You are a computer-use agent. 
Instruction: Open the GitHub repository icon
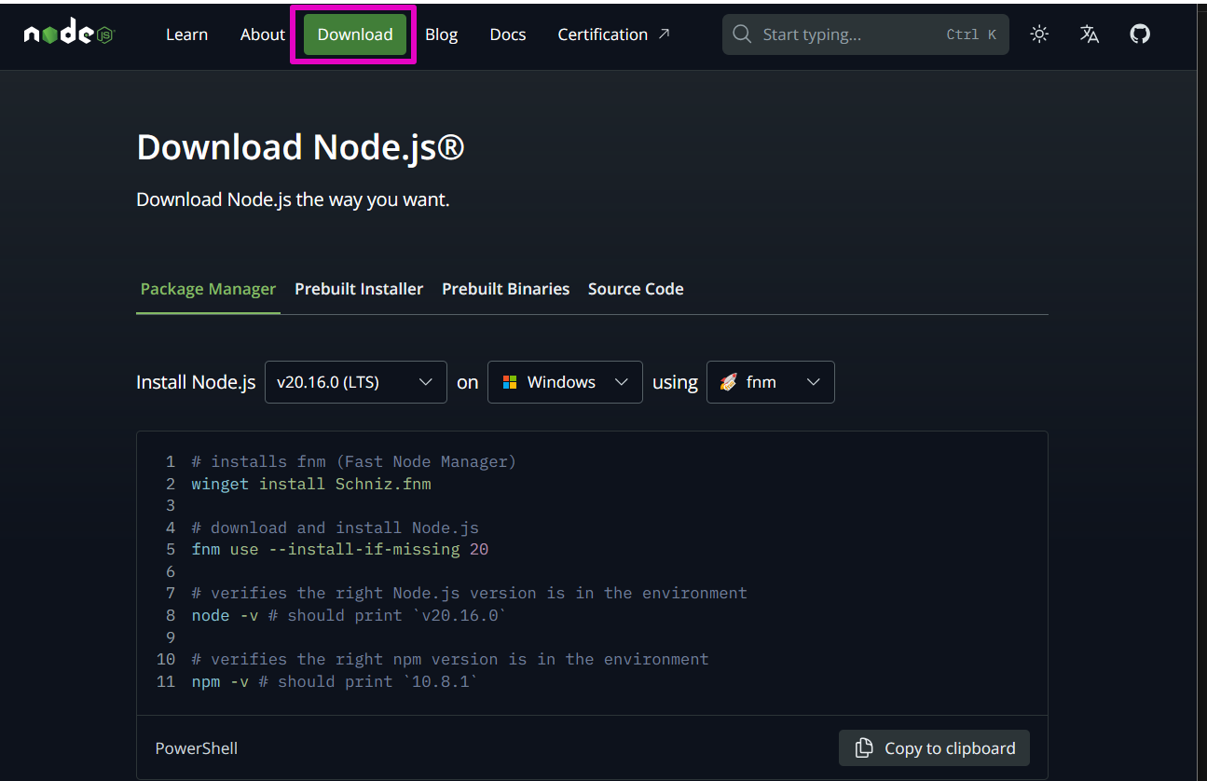(1140, 34)
